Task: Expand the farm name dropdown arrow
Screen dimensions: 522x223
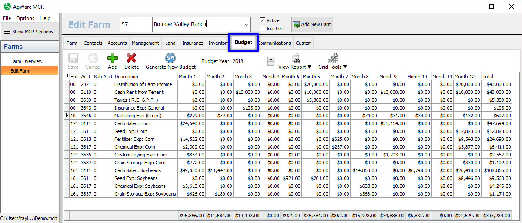Action: click(247, 25)
